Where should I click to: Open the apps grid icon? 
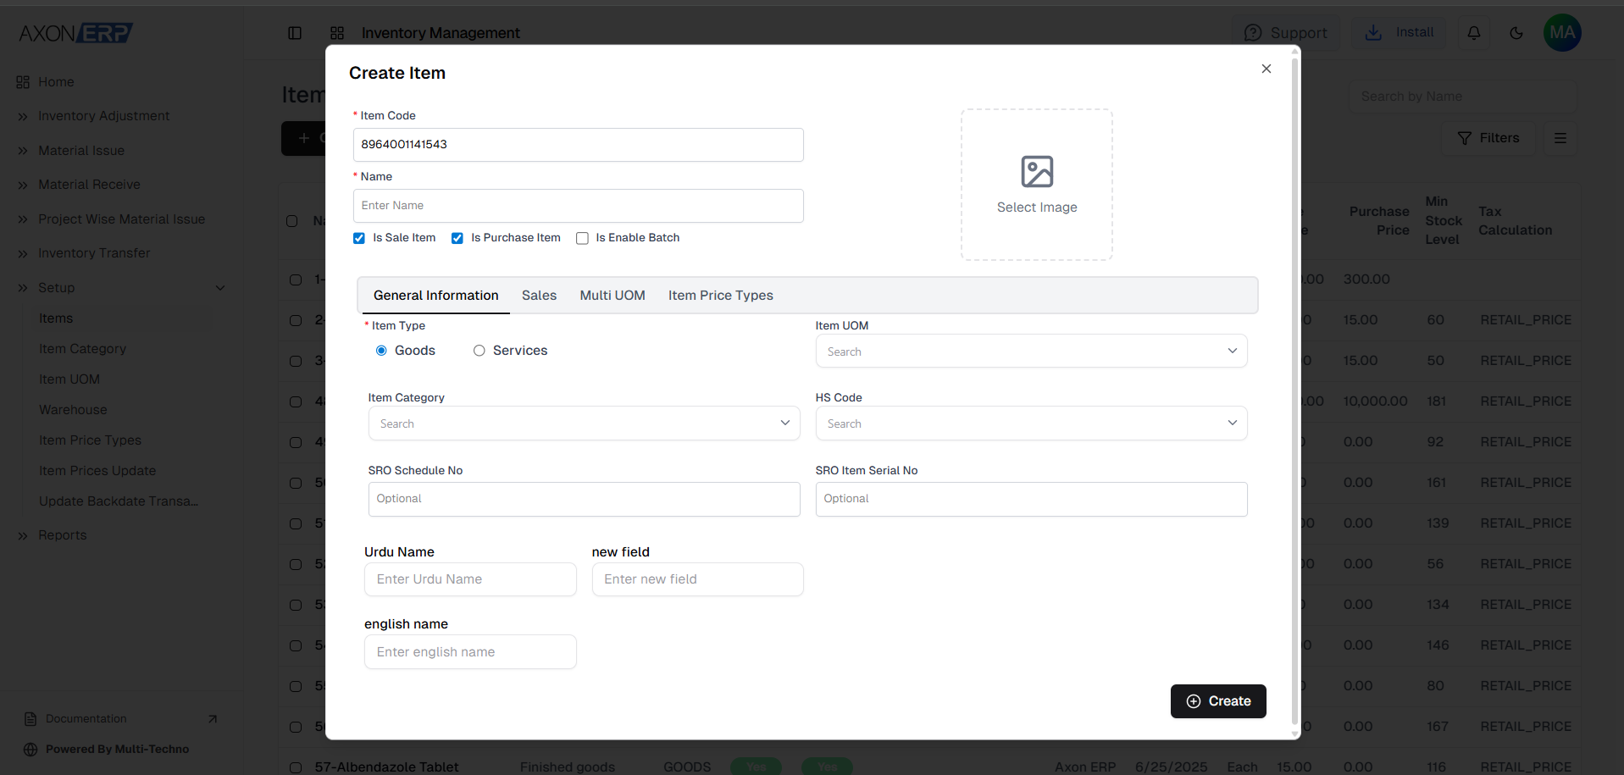(337, 33)
